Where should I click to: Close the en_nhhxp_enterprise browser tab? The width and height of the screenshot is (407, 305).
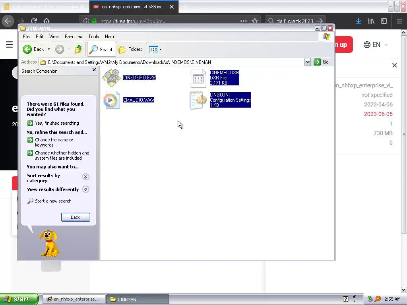(x=172, y=7)
